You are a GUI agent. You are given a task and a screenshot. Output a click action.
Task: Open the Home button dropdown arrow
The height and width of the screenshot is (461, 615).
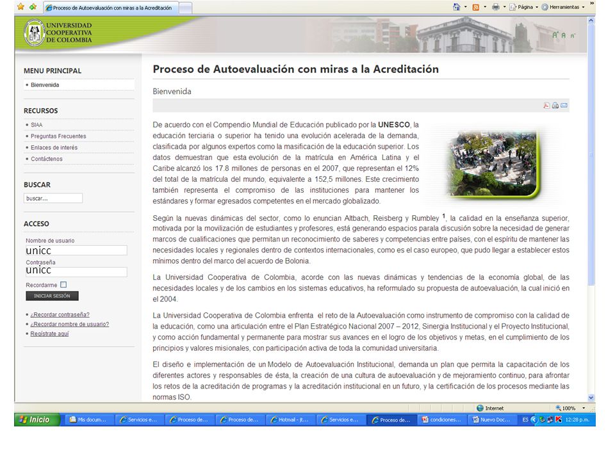click(x=466, y=6)
